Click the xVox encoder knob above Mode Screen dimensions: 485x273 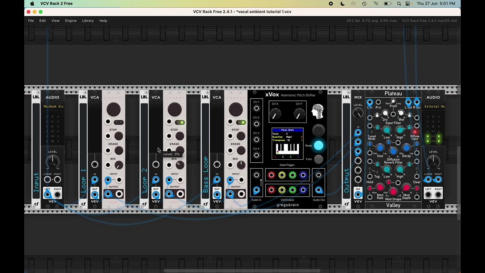point(319,130)
